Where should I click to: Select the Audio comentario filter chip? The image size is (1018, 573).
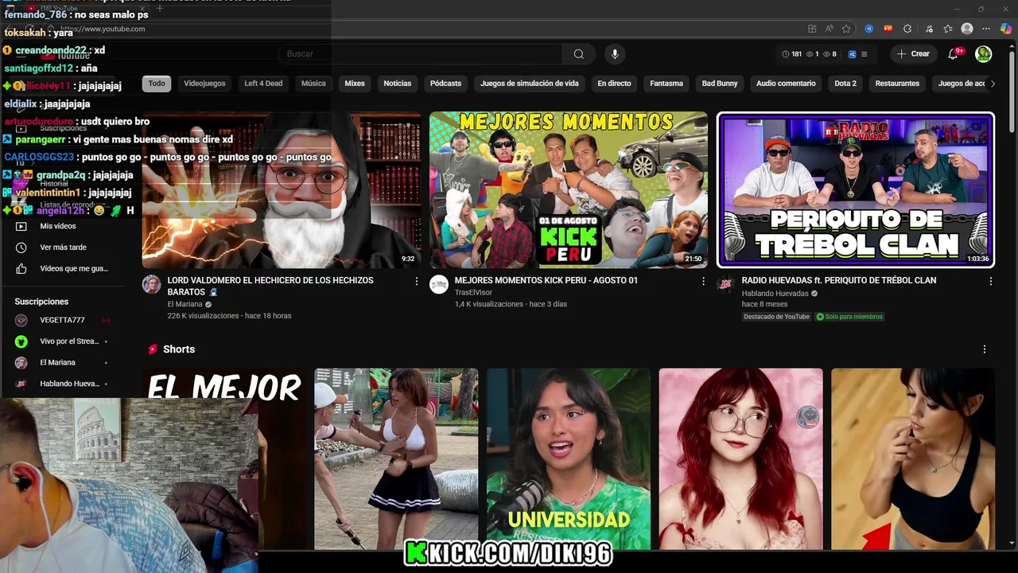(x=786, y=84)
